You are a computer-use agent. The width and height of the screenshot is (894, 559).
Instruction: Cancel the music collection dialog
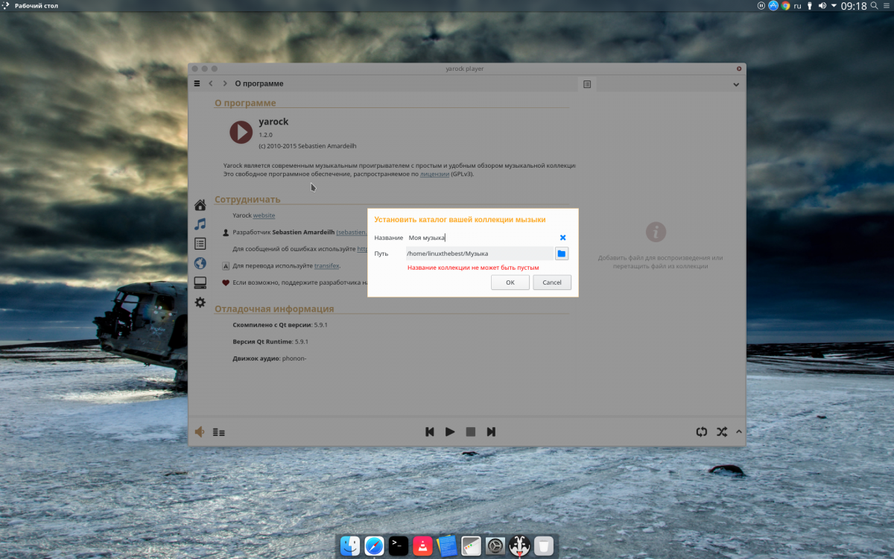click(x=552, y=282)
